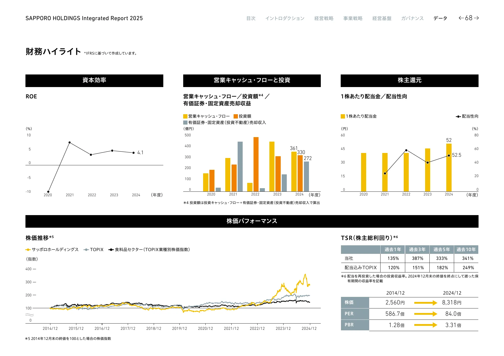Go to the 事業戦略 section
504x356 pixels.
(x=353, y=18)
